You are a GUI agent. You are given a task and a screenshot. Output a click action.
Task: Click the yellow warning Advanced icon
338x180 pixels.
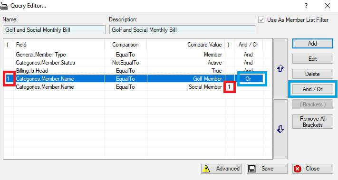tap(206, 169)
